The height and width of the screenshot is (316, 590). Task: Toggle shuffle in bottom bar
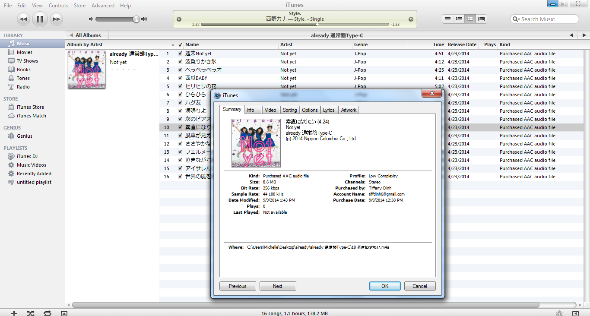coord(31,313)
